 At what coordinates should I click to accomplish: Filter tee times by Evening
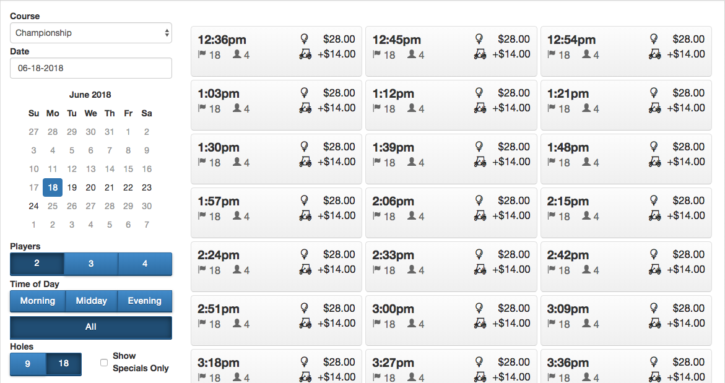tap(145, 301)
